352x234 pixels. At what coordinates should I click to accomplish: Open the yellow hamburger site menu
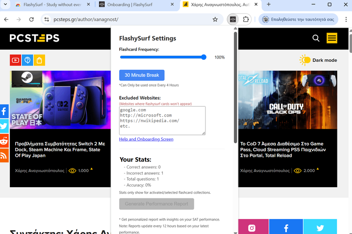[x=332, y=38]
